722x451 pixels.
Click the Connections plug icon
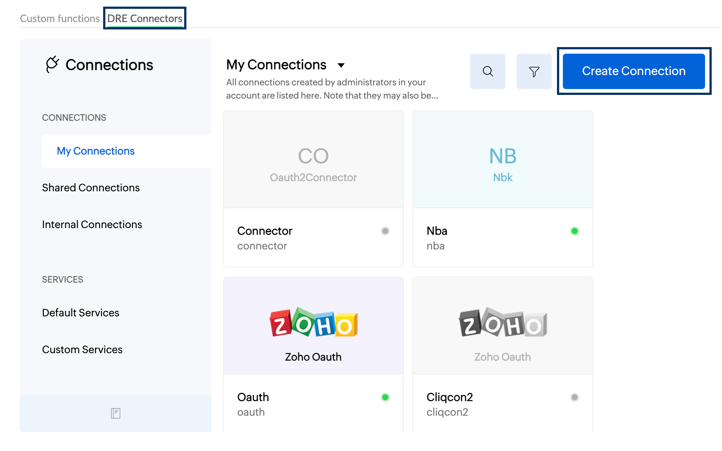pyautogui.click(x=52, y=64)
